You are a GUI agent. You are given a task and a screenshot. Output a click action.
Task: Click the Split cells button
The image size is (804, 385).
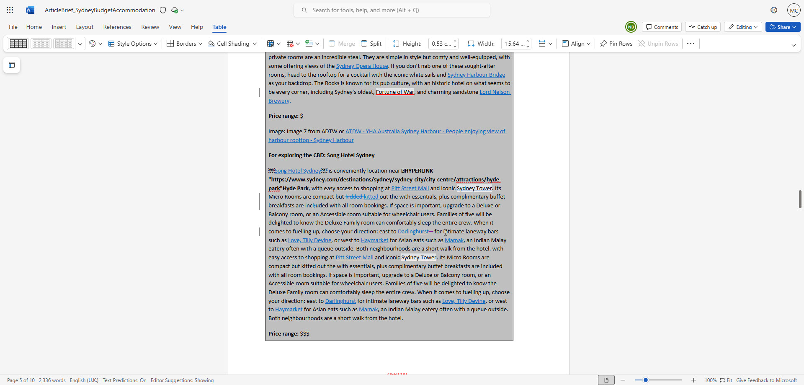(x=371, y=44)
